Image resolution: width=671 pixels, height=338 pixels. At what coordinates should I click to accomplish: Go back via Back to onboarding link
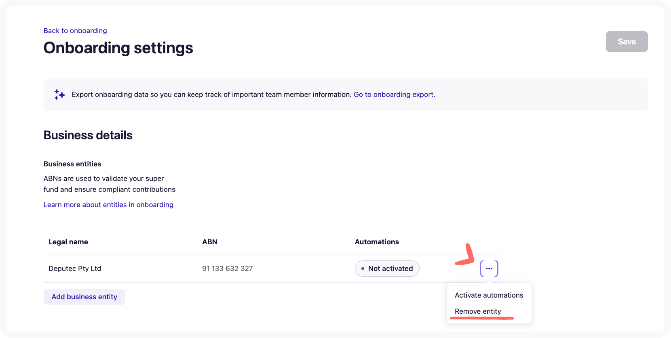click(75, 31)
